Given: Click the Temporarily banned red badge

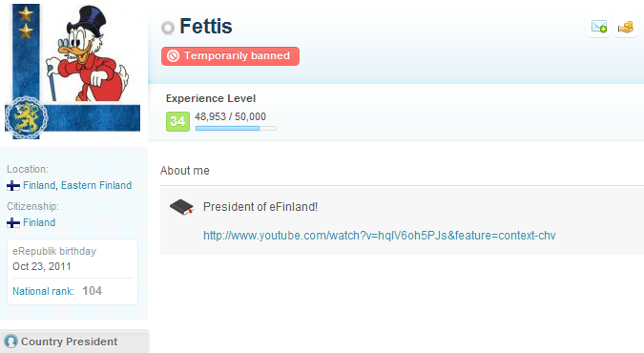Looking at the screenshot, I should (x=230, y=56).
